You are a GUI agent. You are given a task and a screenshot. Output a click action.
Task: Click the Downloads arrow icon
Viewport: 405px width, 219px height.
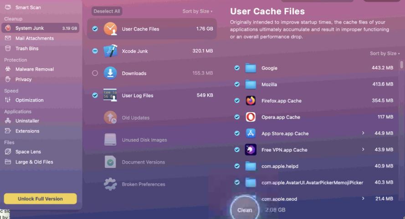tap(110, 73)
